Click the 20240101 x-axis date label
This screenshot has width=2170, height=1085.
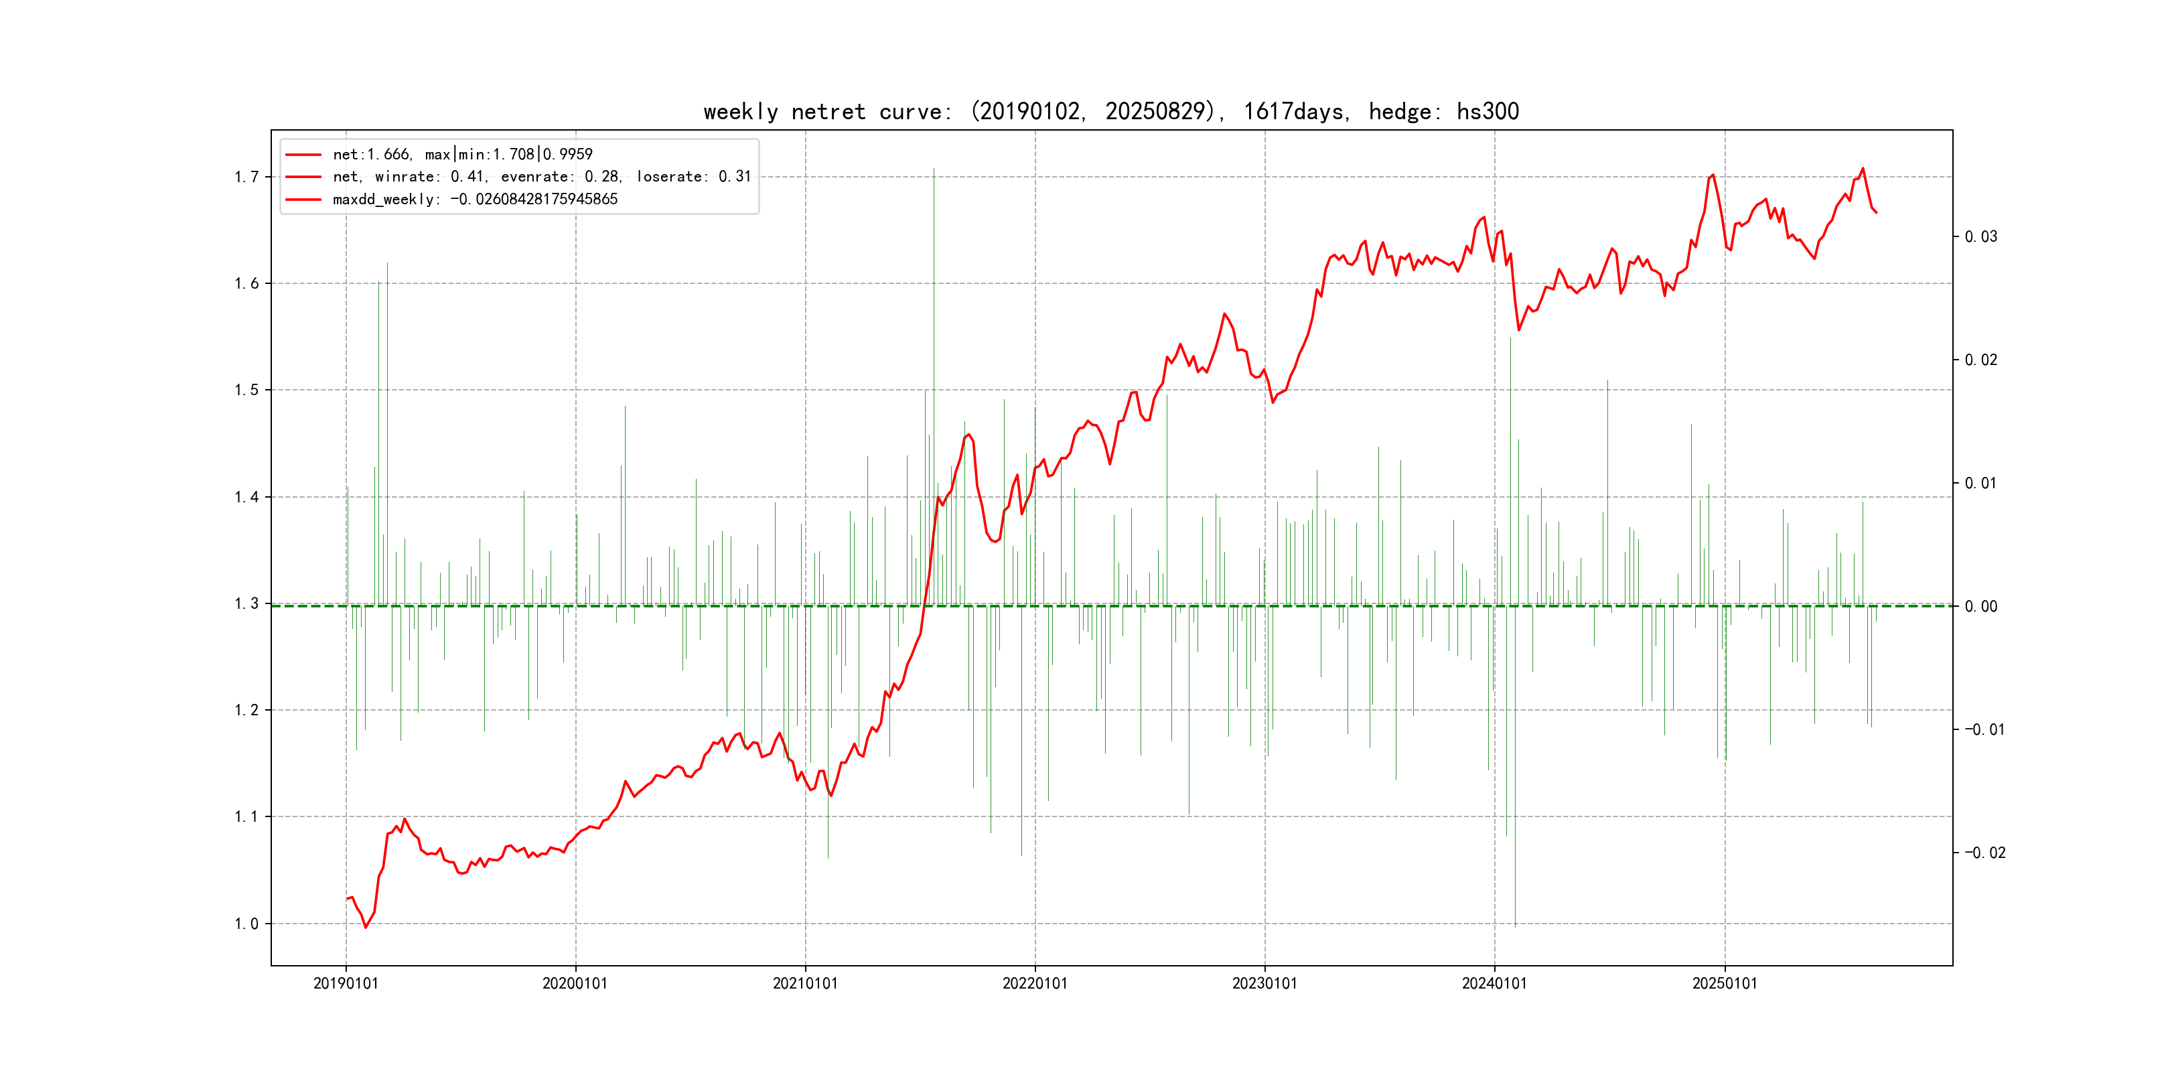coord(1494,984)
